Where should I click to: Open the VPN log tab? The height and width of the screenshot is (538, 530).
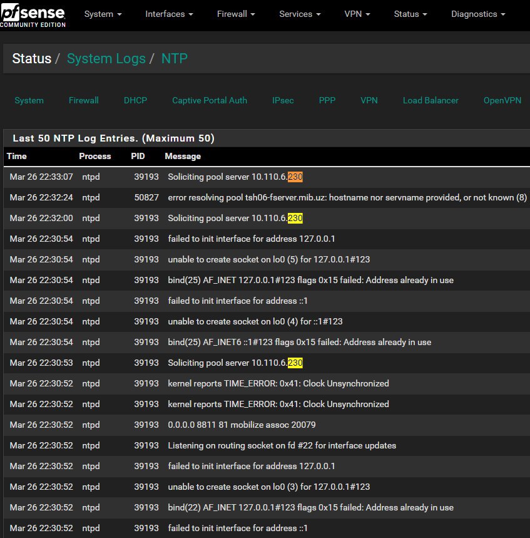point(369,100)
